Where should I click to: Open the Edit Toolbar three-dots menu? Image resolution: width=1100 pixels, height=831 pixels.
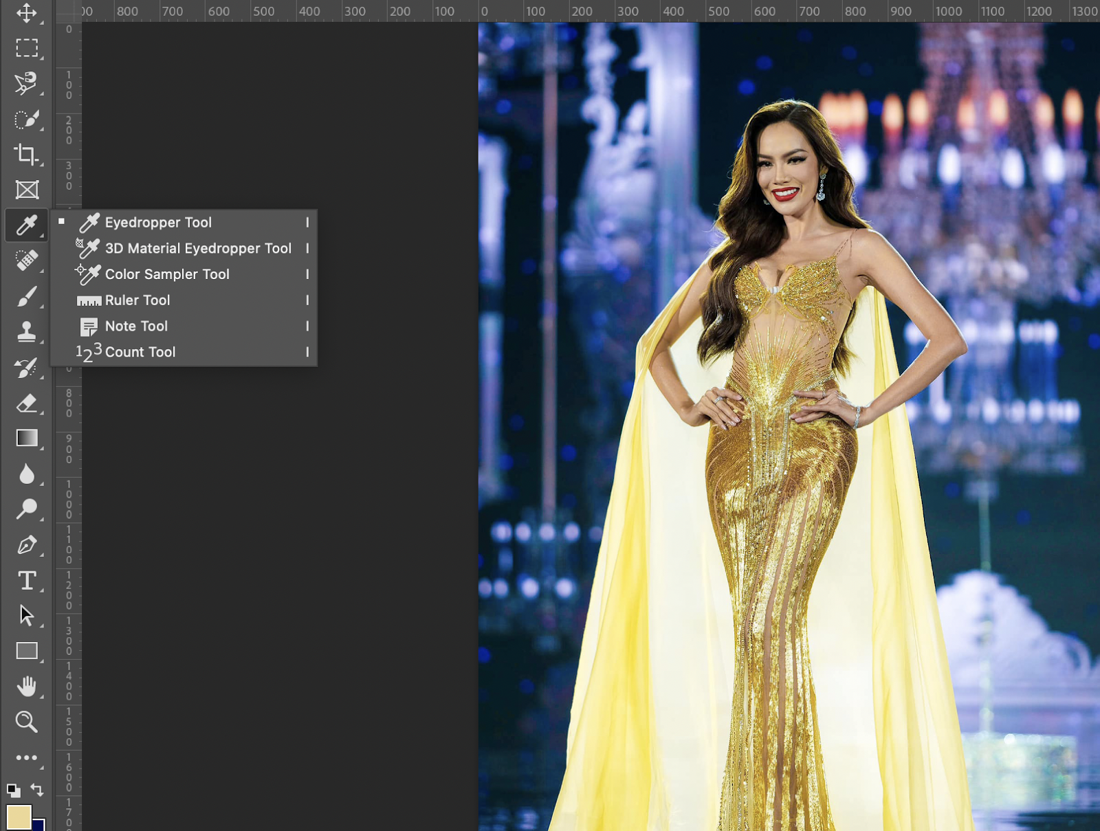(27, 757)
